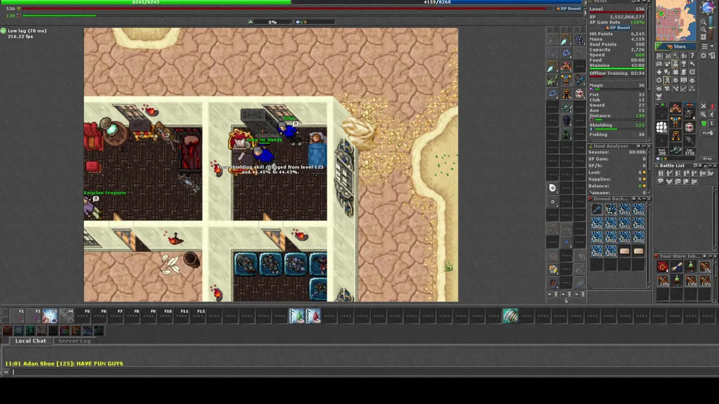
Task: Click the first envelope in Demon Backpack
Action: pos(625,251)
